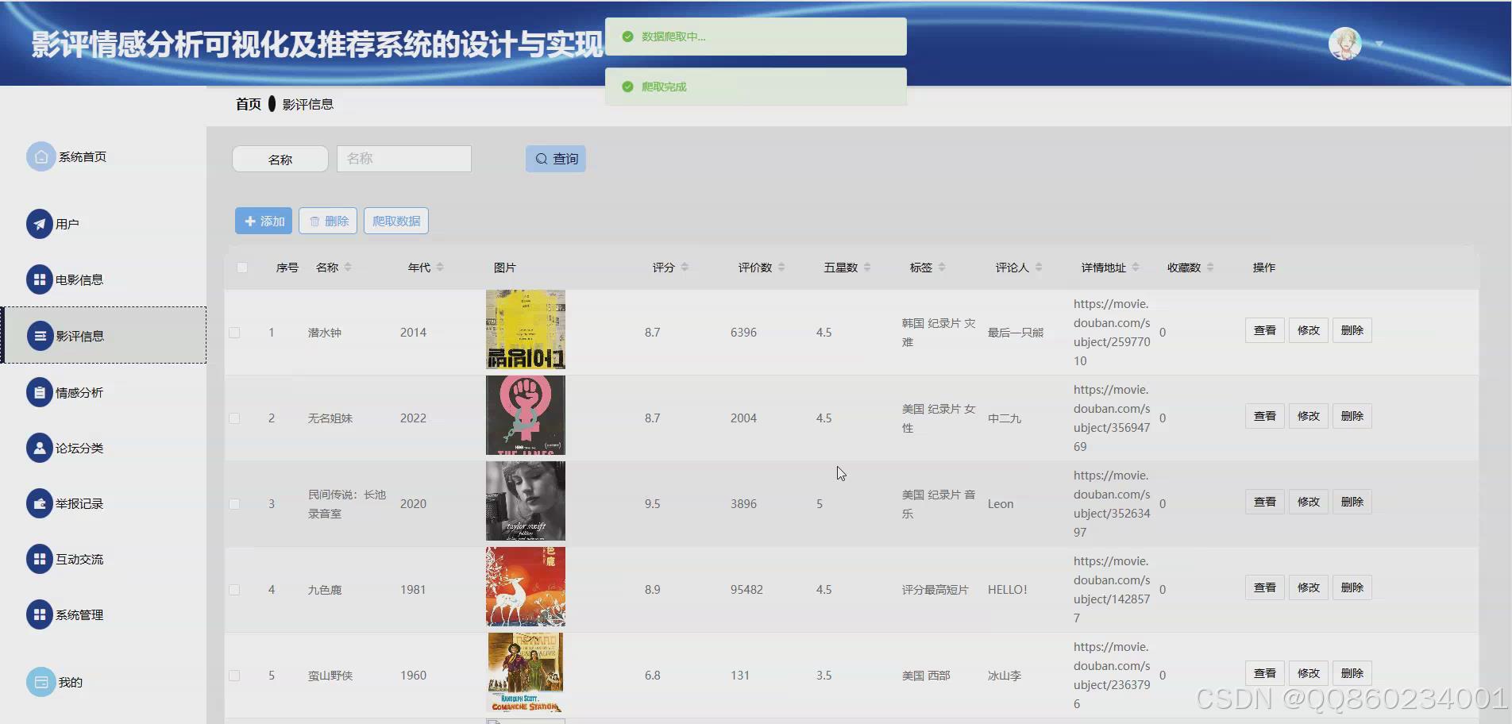Sort table by 五星数 column arrows
This screenshot has width=1512, height=724.
tap(867, 268)
